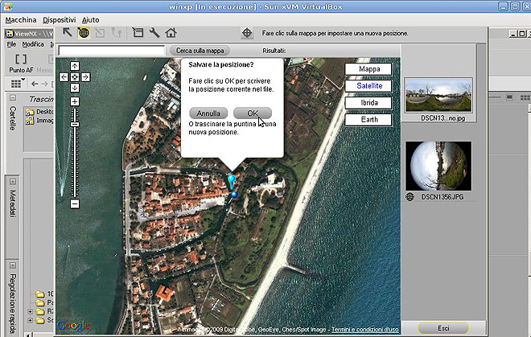
Task: Pan the map downward
Action: point(75,88)
